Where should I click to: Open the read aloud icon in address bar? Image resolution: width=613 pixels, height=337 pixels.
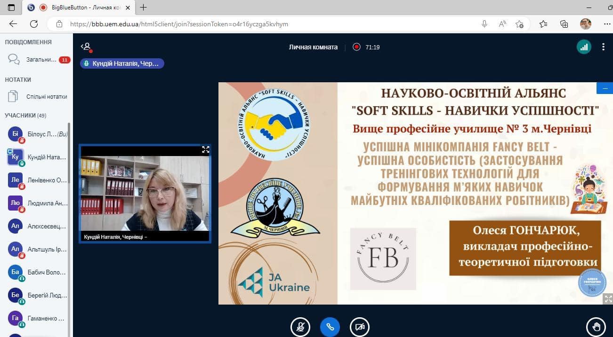502,24
